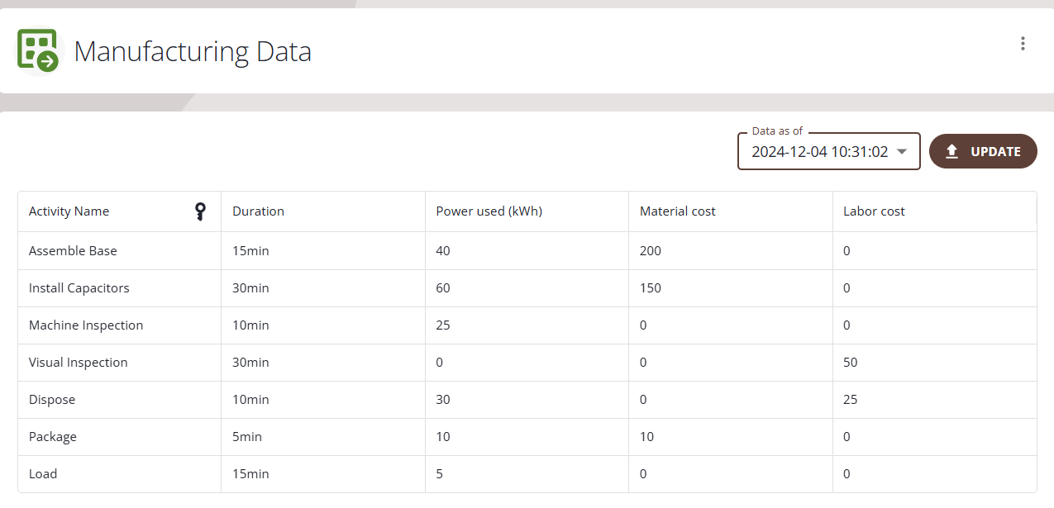Viewport: 1054px width, 508px height.
Task: Select the Package duration 5min cell
Action: [x=247, y=437]
